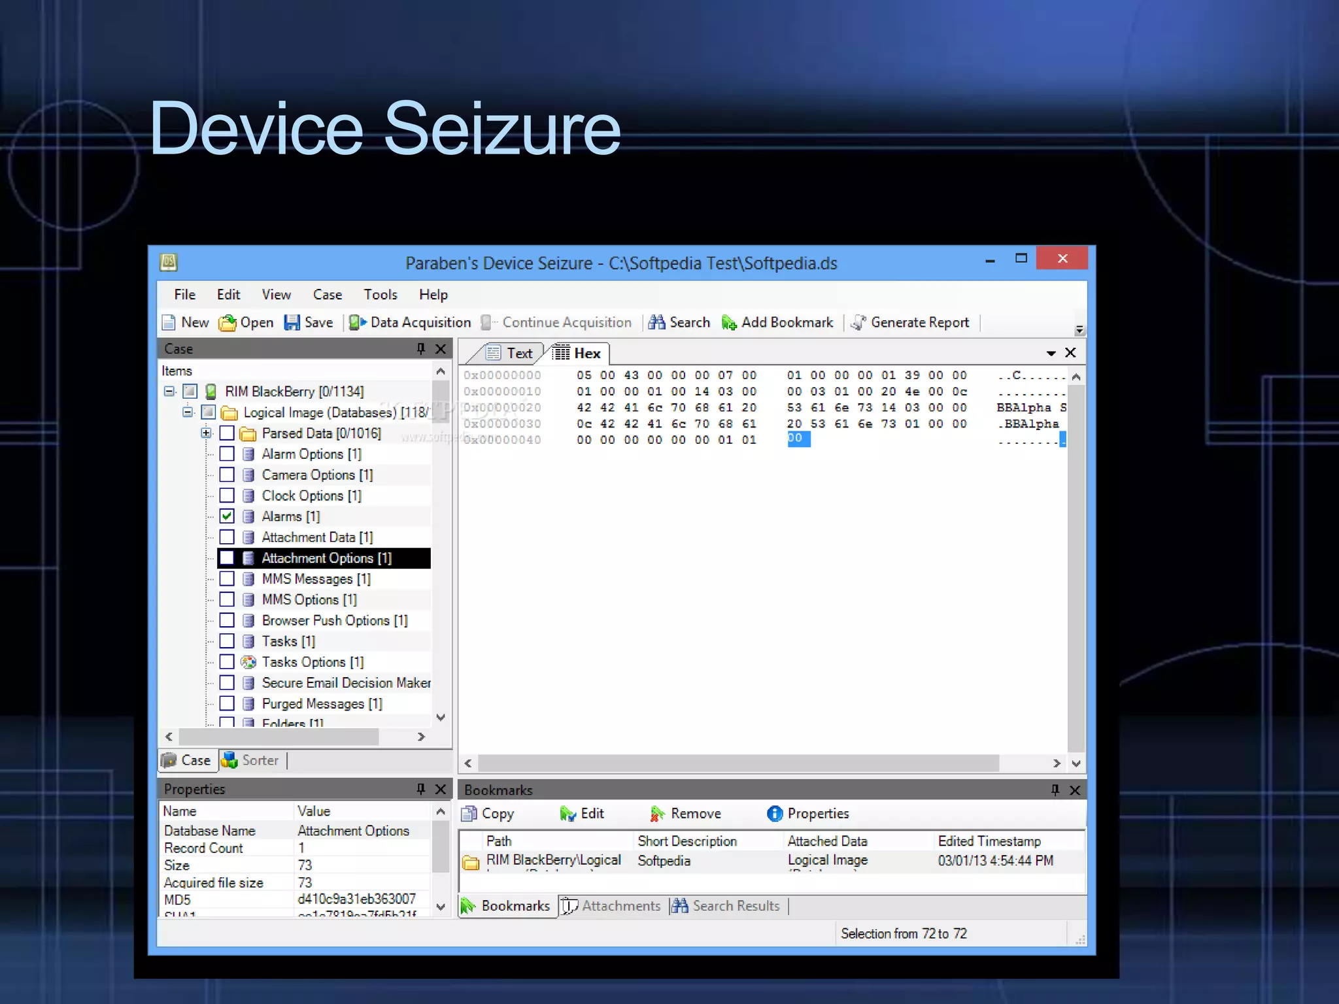Click the Generate Report icon

click(x=858, y=322)
